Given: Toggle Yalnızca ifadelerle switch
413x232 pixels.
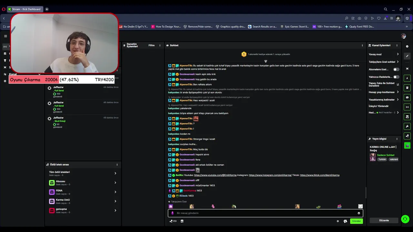Looking at the screenshot, I should point(396,77).
